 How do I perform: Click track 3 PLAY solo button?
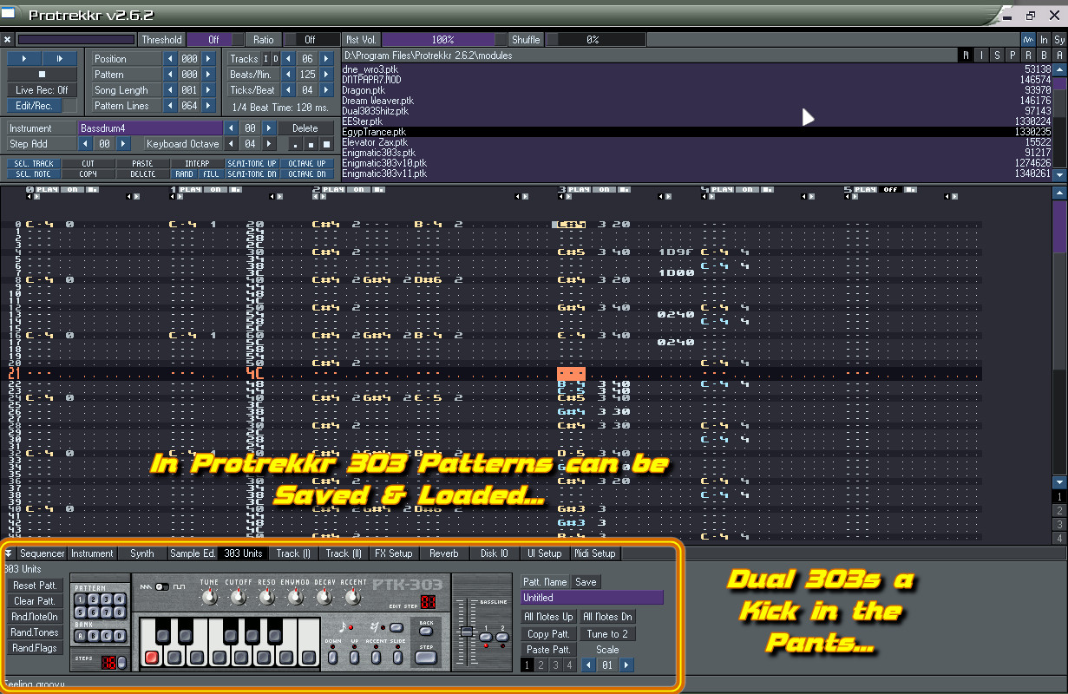[x=578, y=189]
